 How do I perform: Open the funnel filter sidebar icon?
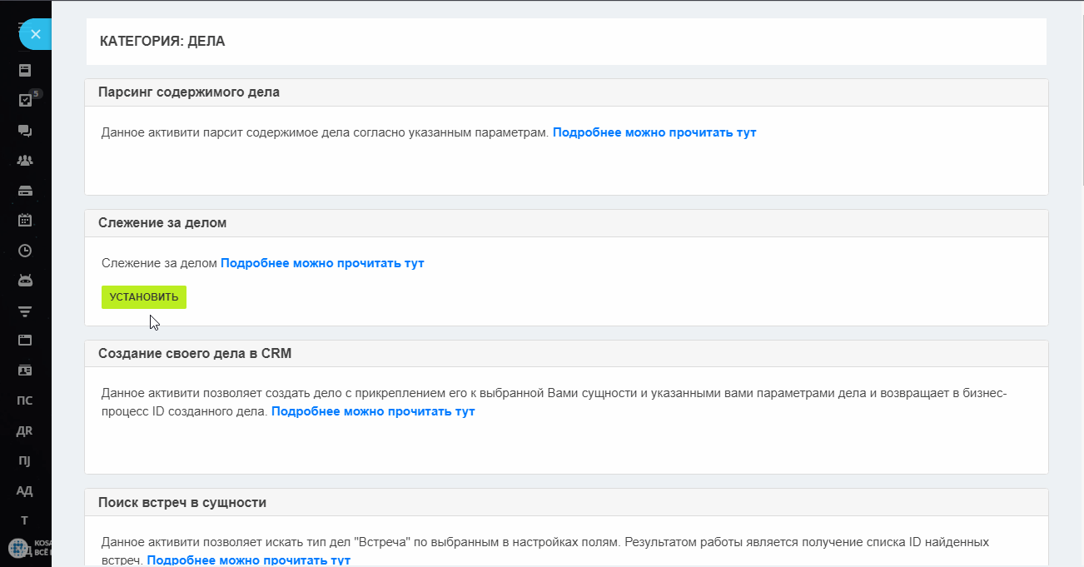pos(25,311)
